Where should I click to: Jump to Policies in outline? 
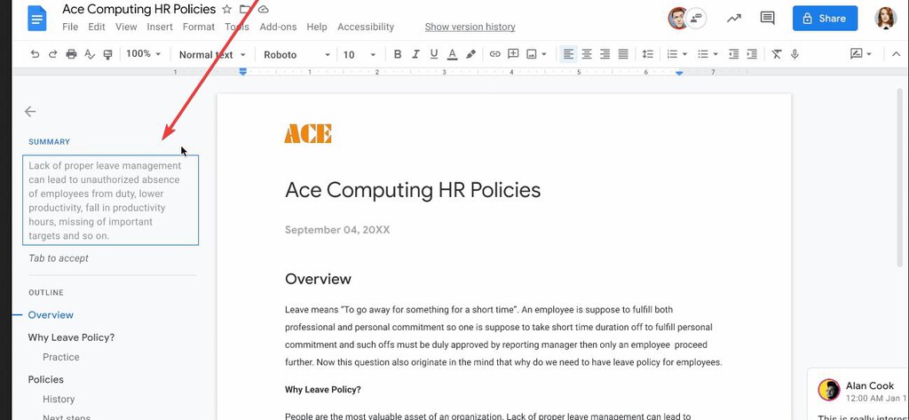pos(46,379)
